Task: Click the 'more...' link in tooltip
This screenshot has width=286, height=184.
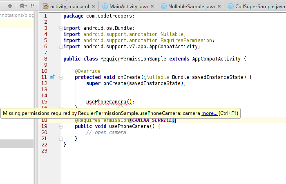Action: (209, 113)
